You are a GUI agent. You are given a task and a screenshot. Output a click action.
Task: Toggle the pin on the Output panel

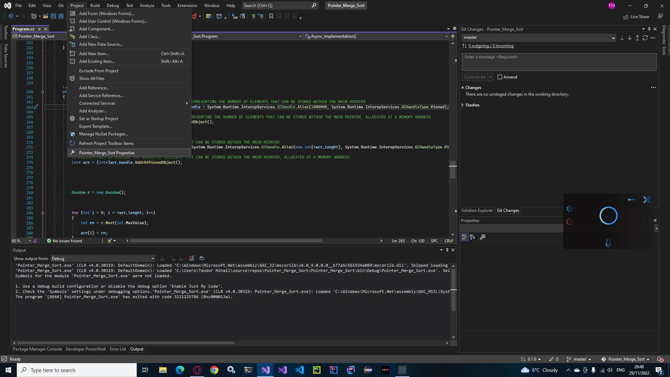click(x=447, y=250)
